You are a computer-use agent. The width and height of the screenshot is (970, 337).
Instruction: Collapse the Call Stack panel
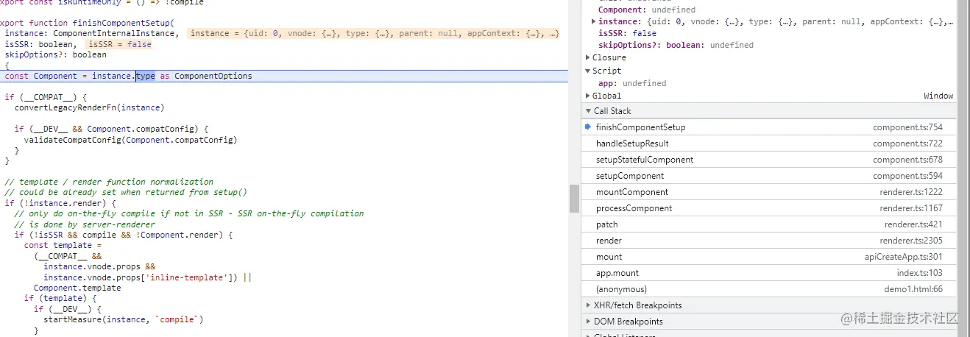point(588,111)
